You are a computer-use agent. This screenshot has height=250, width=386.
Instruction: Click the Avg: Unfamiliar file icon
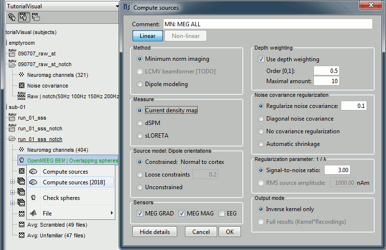point(21,235)
